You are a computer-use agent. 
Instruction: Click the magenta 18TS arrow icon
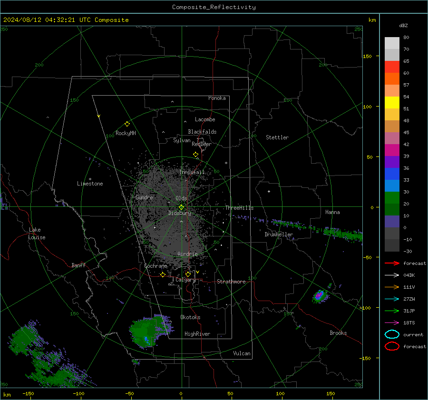tap(392, 323)
